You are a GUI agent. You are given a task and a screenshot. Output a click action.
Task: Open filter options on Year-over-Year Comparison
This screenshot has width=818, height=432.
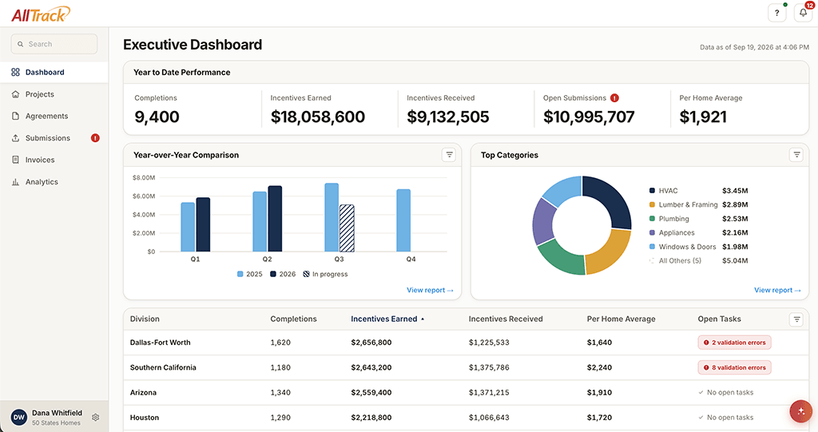449,154
